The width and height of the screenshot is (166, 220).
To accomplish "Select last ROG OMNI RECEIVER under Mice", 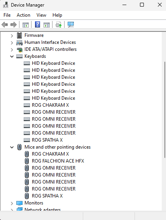I will coord(54,189).
